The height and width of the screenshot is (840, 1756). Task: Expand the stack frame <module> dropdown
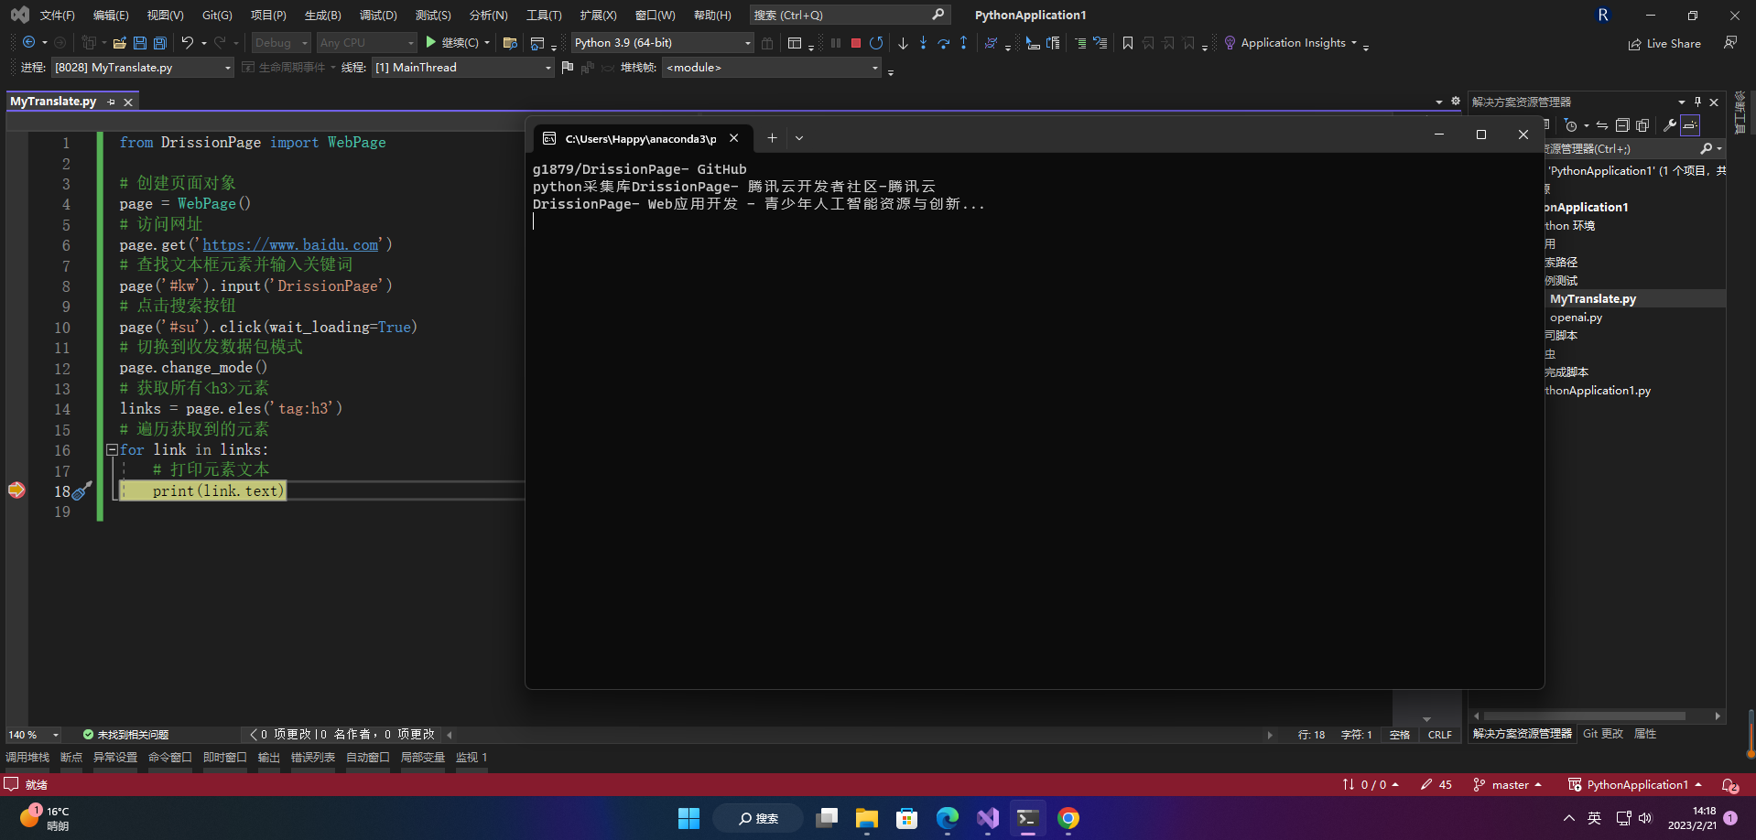772,67
